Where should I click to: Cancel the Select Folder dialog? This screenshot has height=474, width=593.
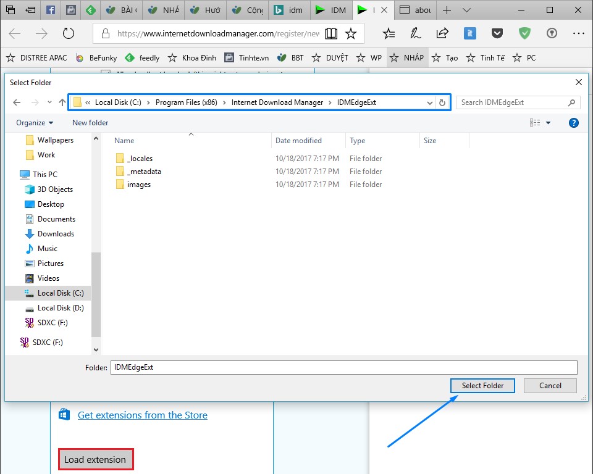pyautogui.click(x=550, y=386)
